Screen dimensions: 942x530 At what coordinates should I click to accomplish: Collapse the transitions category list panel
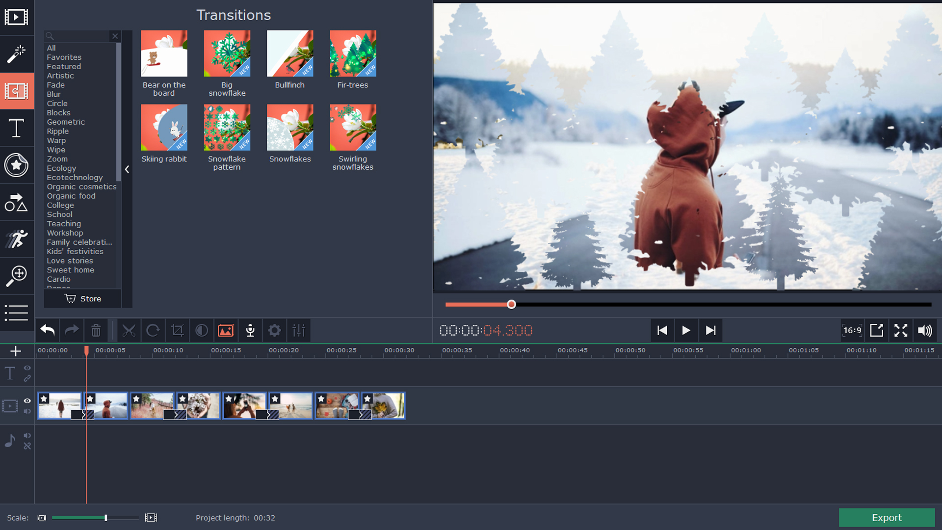coord(127,169)
